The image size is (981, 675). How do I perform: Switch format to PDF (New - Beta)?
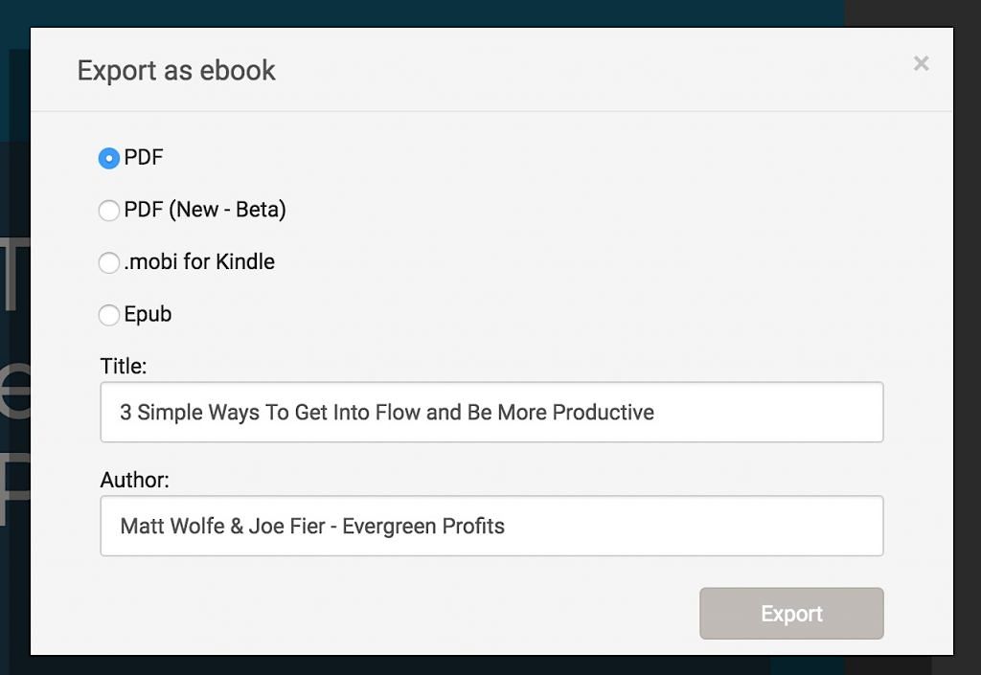[x=108, y=210]
